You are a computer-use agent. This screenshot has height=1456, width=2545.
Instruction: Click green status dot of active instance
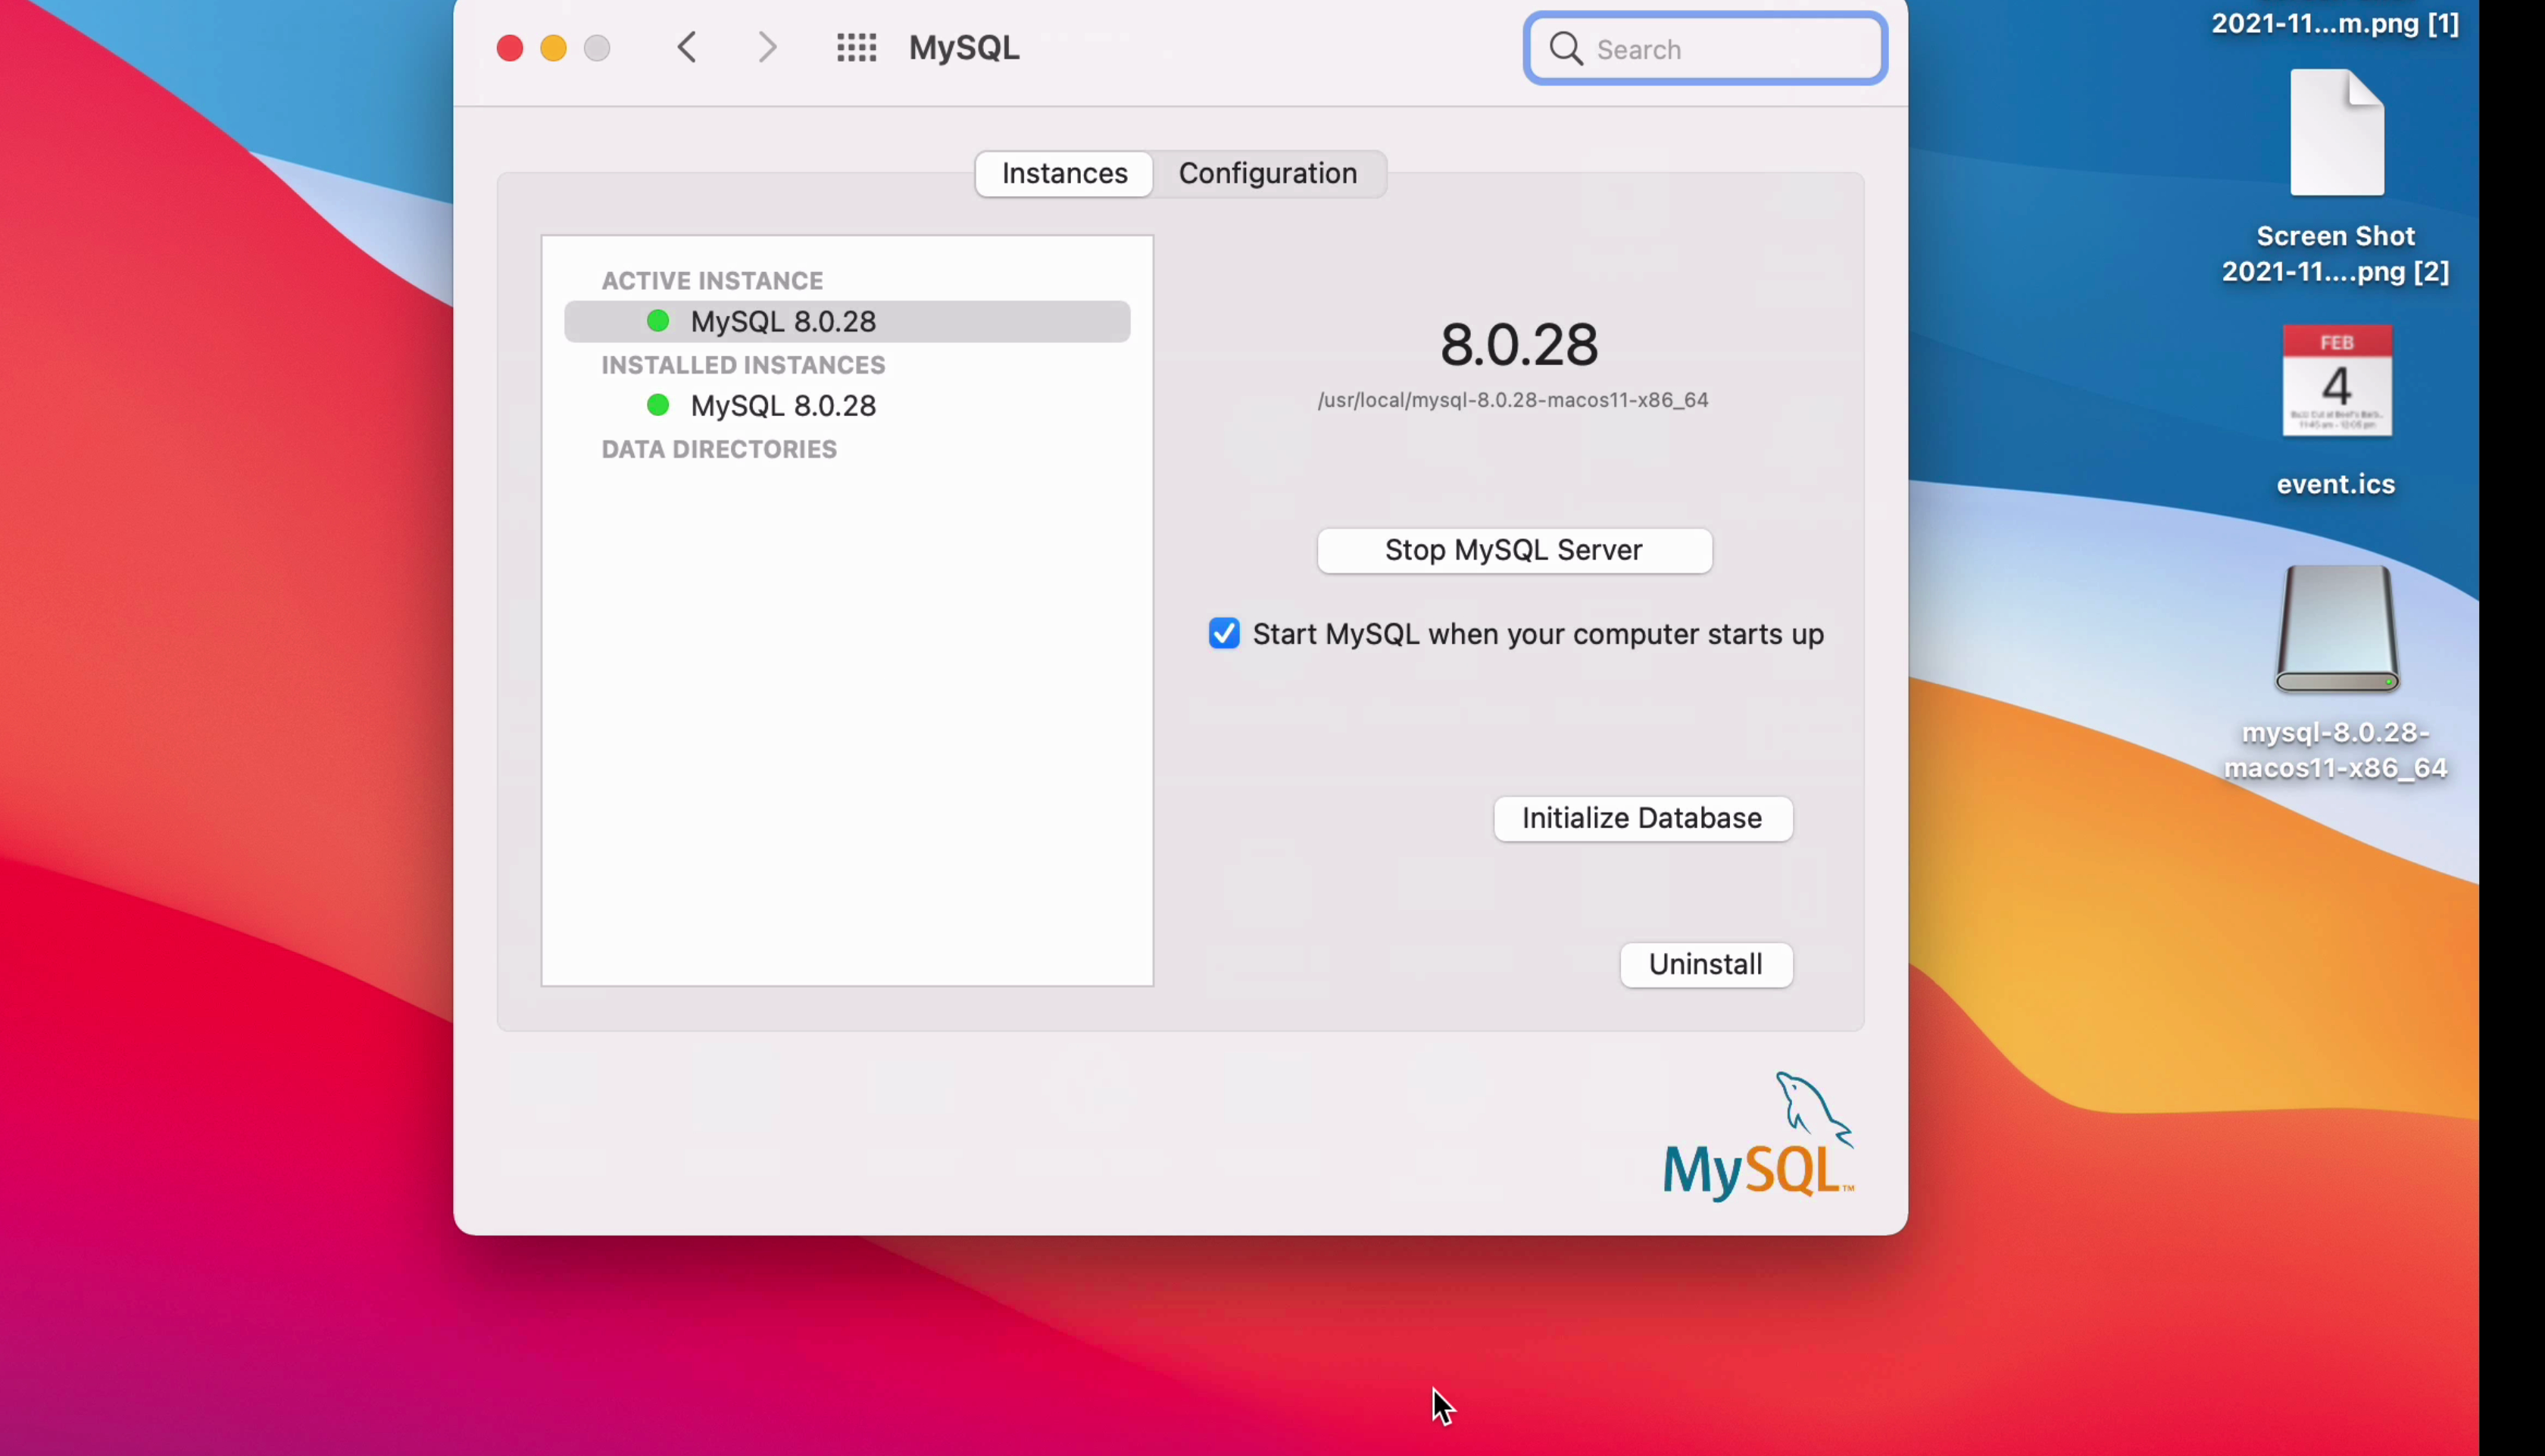tap(657, 321)
